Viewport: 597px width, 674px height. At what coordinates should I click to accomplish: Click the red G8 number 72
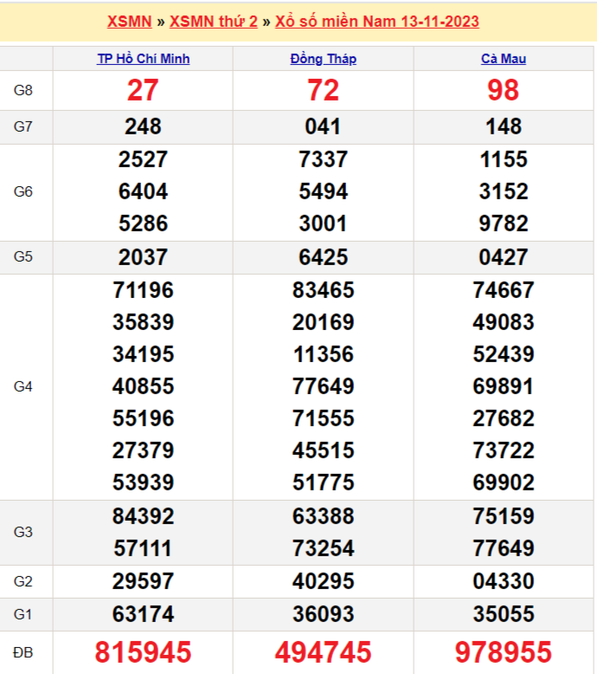[323, 90]
